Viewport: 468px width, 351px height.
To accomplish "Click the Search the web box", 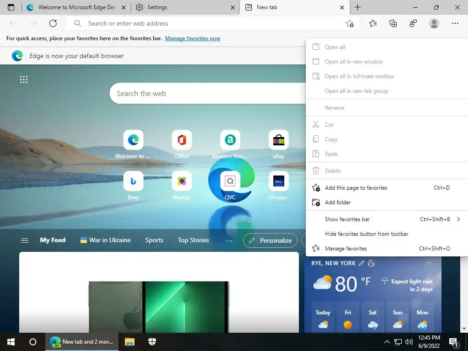I will (209, 93).
